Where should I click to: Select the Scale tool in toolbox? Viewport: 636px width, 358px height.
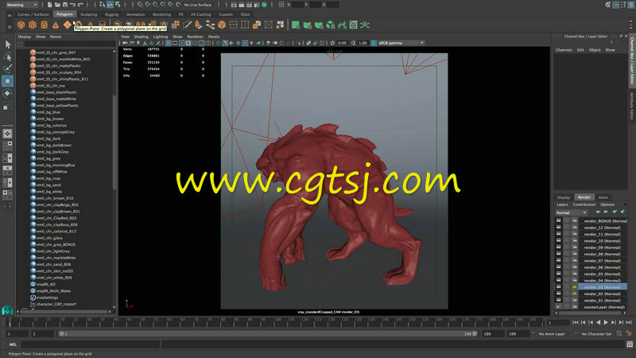tap(7, 107)
